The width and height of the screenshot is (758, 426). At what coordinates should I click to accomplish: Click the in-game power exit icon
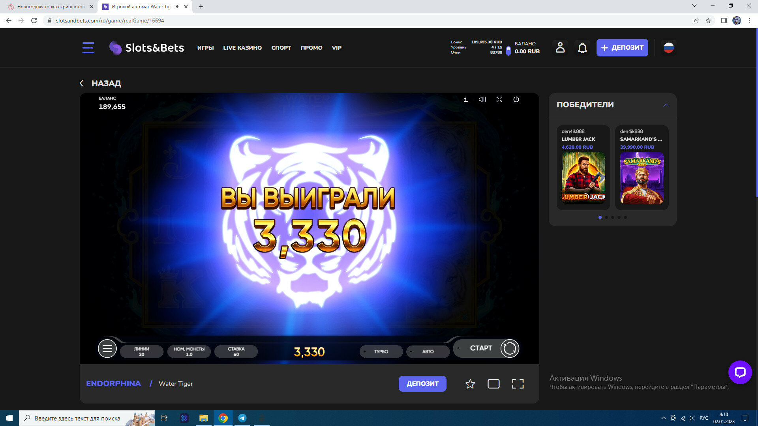[x=516, y=99]
